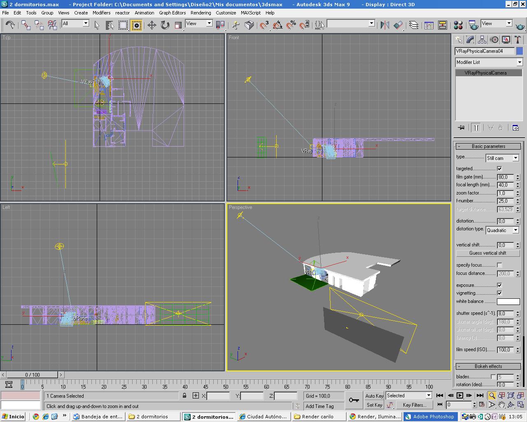
Task: Uncheck the exposure checkbox
Action: (x=499, y=285)
